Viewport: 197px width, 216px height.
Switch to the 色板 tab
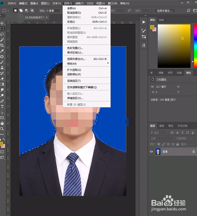[x=161, y=20]
